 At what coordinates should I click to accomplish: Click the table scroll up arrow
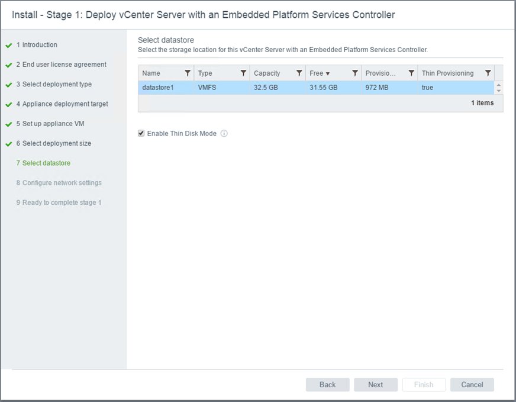click(x=499, y=85)
